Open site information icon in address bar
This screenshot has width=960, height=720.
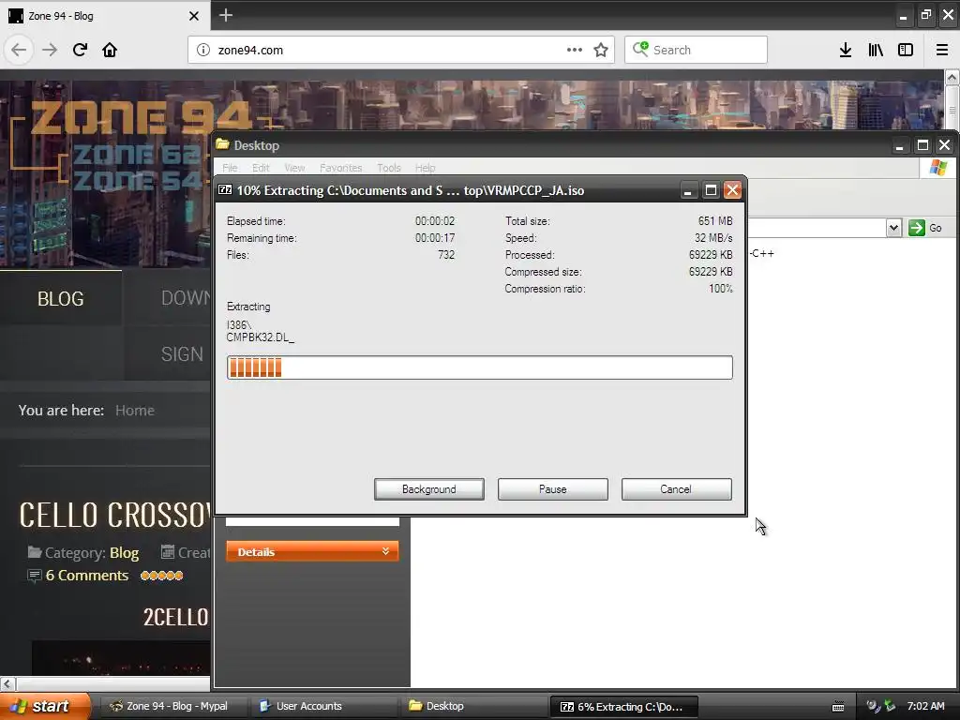pos(202,51)
